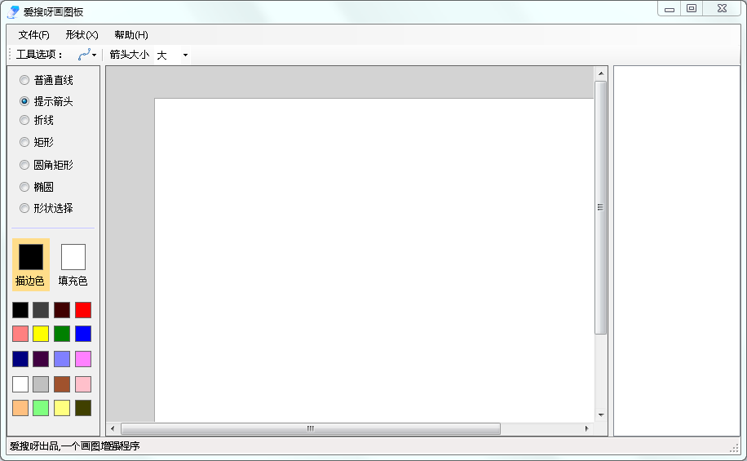Viewport: 747px width, 461px height.
Task: Minimize the 爱搜呀画图板 window
Action: click(x=670, y=9)
